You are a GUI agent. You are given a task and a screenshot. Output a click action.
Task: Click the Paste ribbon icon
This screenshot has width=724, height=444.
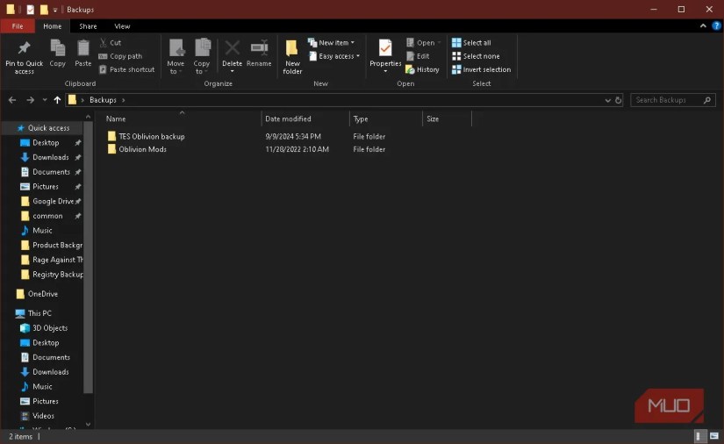(83, 48)
